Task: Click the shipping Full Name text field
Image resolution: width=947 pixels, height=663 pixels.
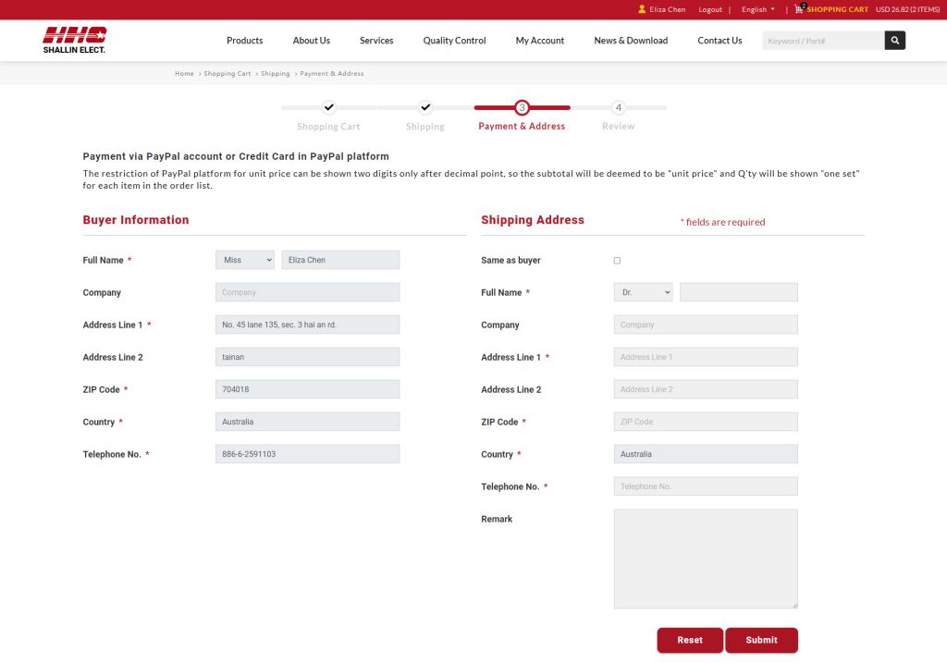Action: [739, 292]
